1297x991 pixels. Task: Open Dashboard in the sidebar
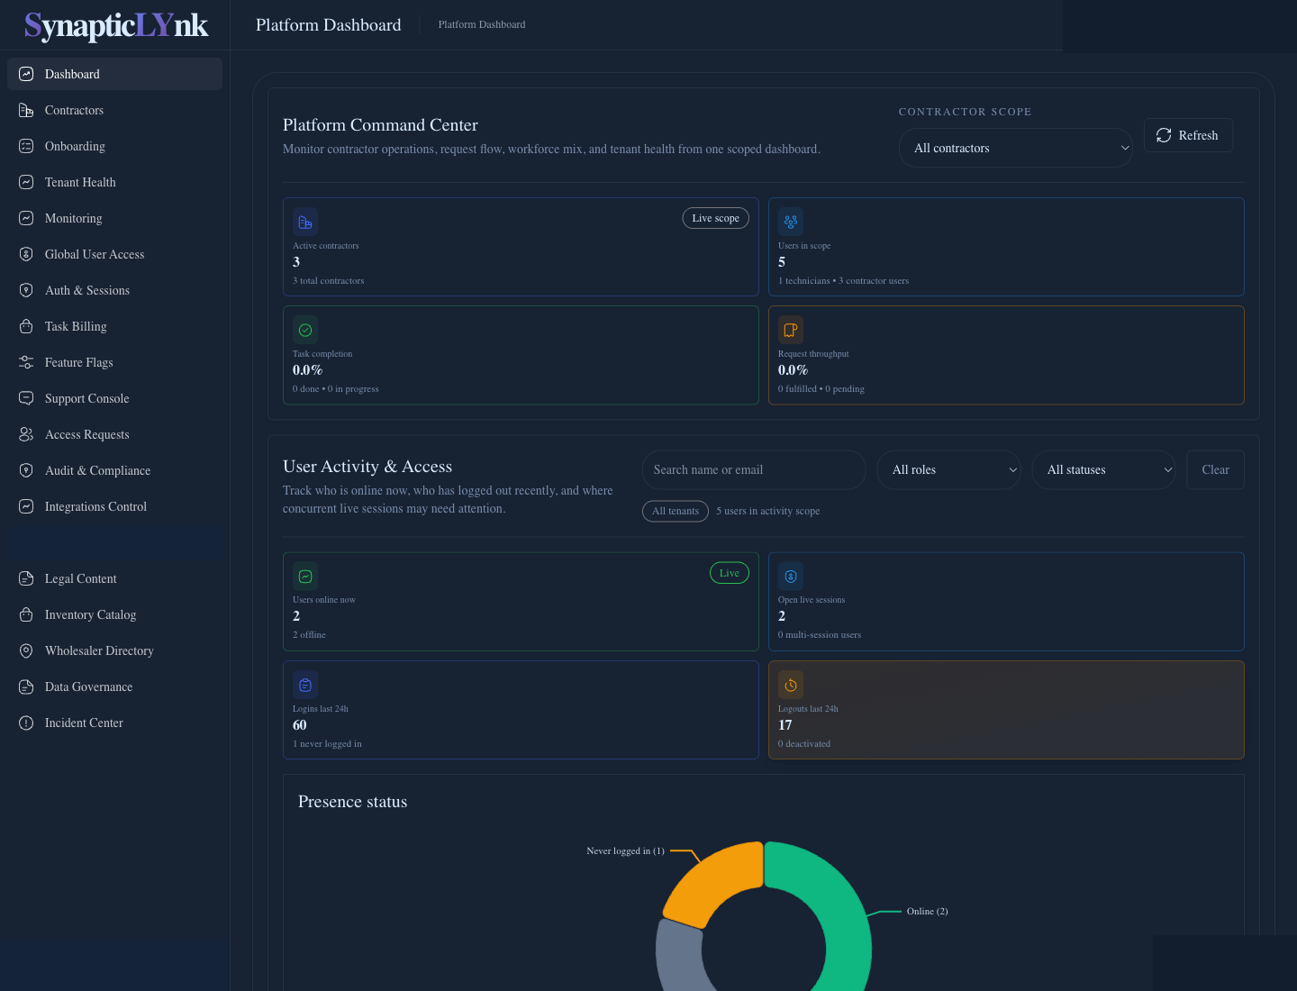coord(114,74)
